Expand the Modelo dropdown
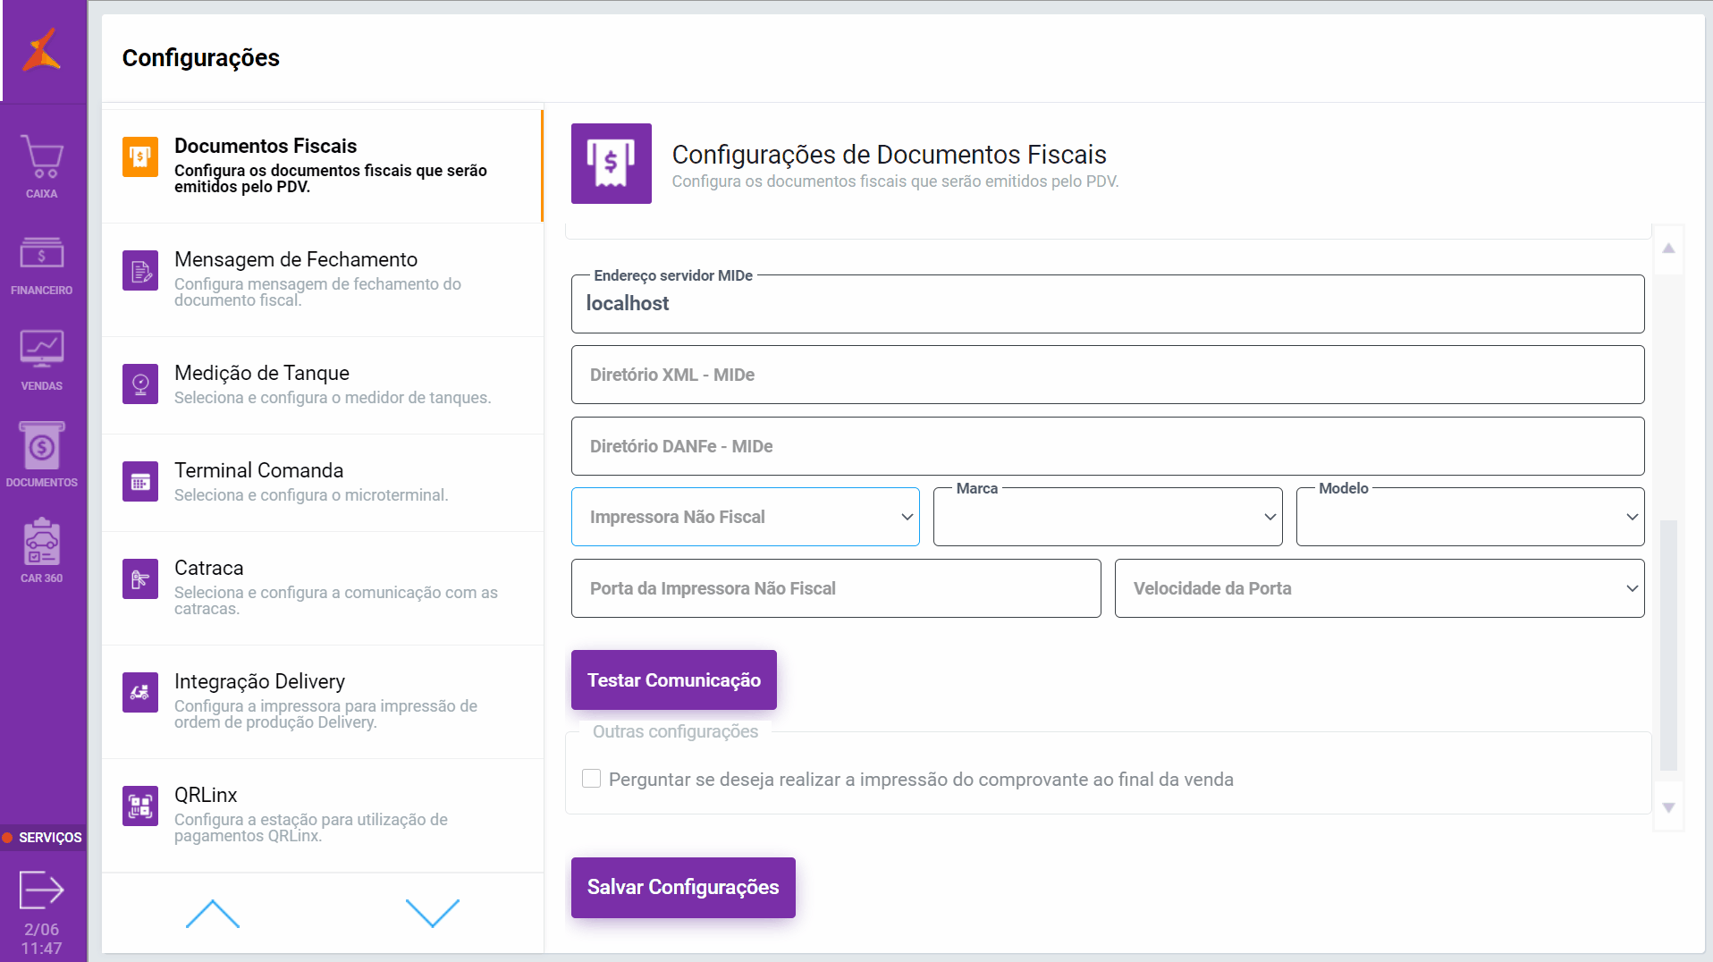 [x=1470, y=517]
